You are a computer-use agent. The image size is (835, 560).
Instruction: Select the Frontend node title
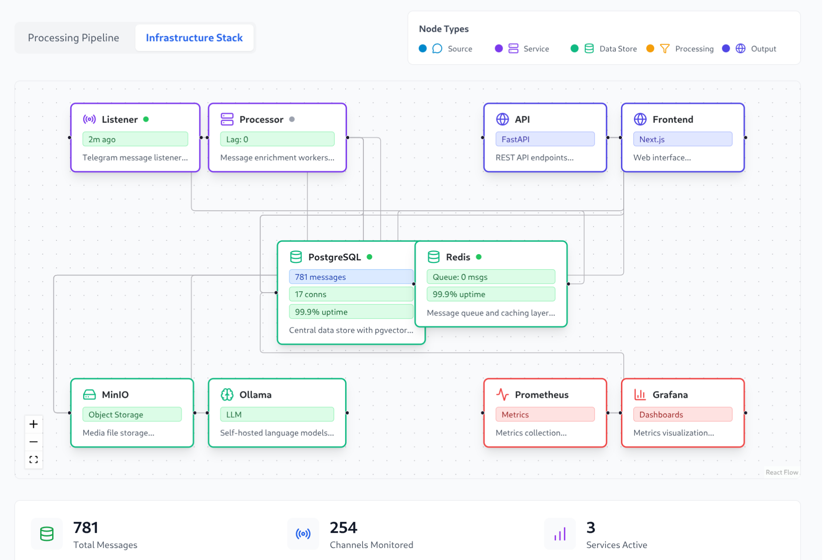point(672,119)
